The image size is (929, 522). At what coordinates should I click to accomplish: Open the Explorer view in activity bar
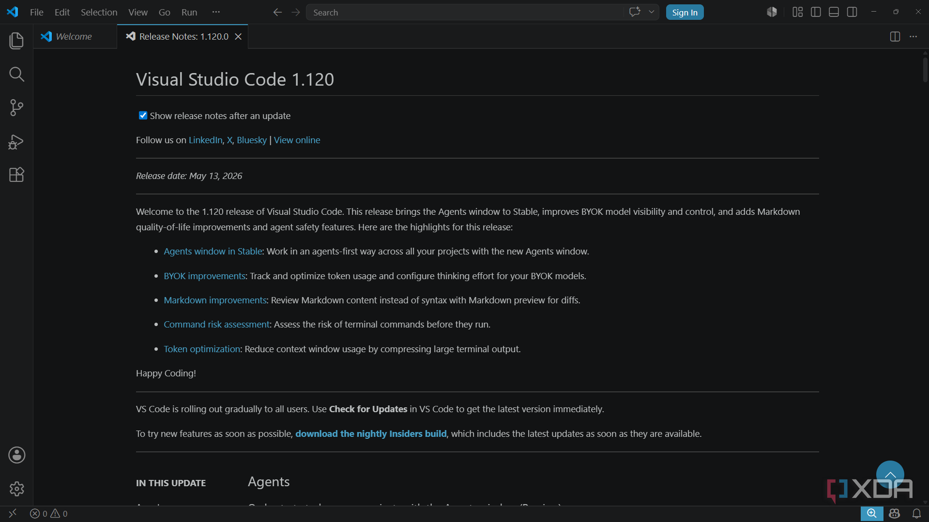[x=16, y=41]
